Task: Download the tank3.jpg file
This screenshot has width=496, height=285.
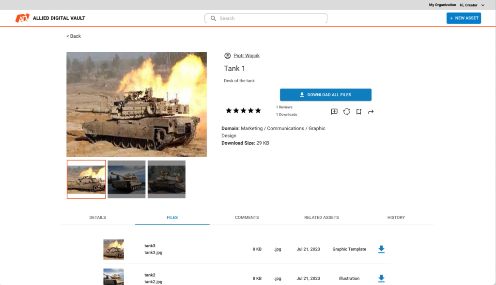Action: coord(381,249)
